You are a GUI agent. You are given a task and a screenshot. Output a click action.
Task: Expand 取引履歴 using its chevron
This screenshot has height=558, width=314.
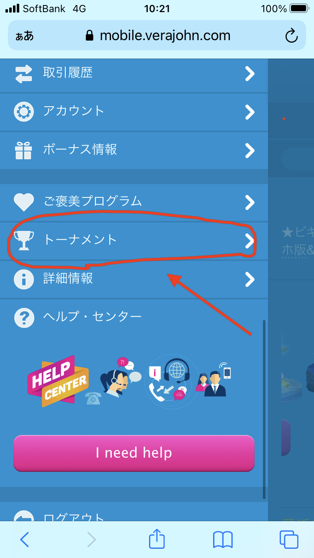pos(250,74)
